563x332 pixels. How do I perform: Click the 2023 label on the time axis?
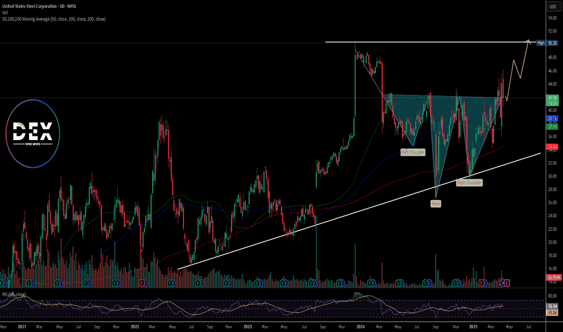pyautogui.click(x=248, y=327)
